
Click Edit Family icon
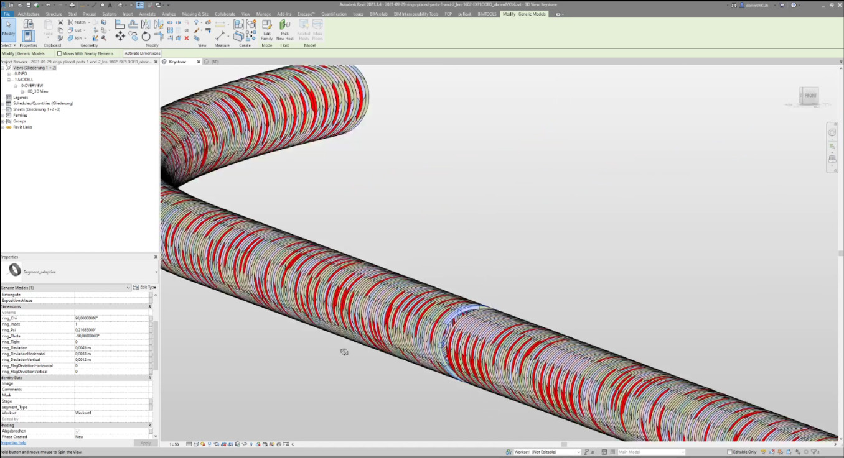tap(266, 29)
